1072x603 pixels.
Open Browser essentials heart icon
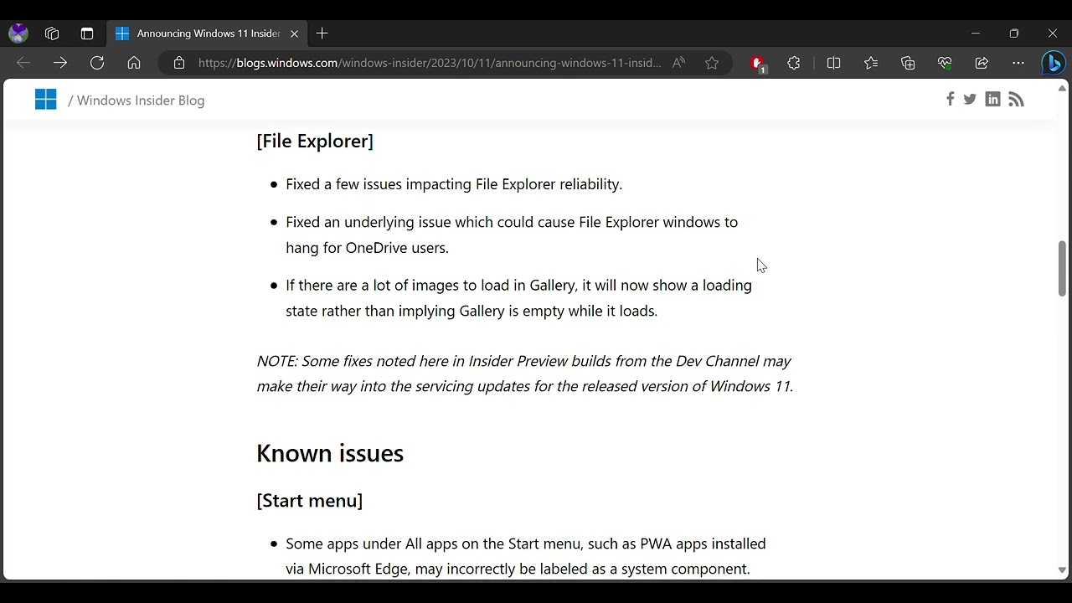point(945,63)
